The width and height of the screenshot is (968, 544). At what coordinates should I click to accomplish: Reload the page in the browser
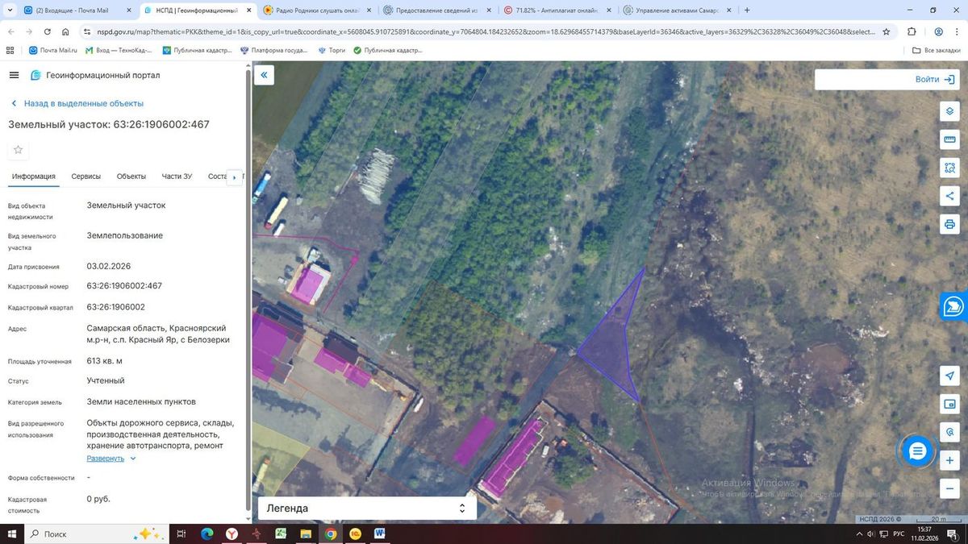[48, 31]
